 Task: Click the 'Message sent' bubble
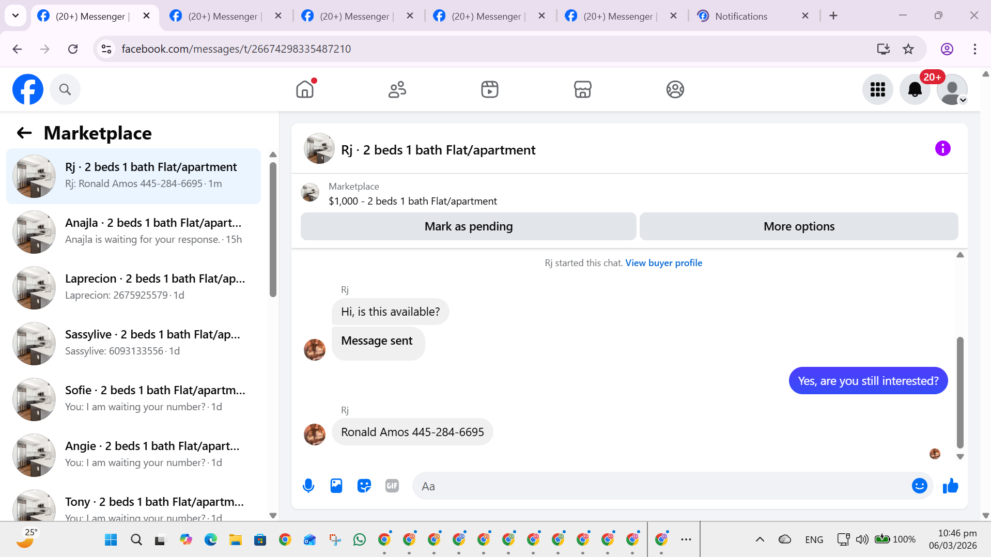click(378, 343)
